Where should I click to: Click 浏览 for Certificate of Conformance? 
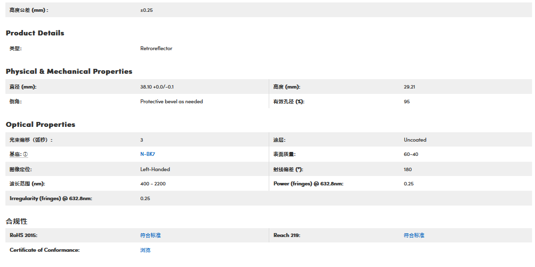coord(145,250)
